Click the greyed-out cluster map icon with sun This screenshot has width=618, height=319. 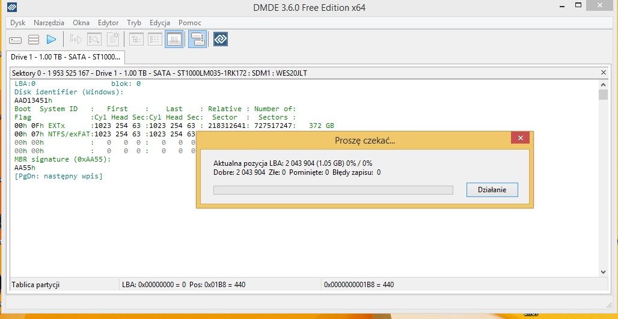tap(113, 39)
